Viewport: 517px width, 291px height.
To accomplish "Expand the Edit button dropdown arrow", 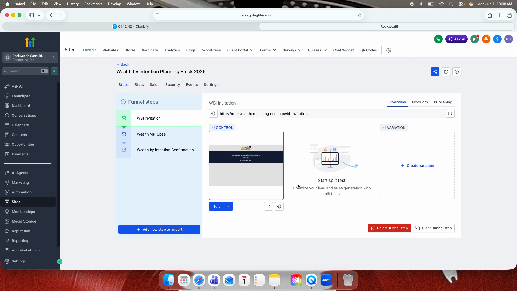I will coord(229,206).
